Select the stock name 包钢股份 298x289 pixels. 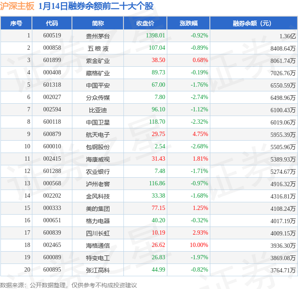(97, 147)
